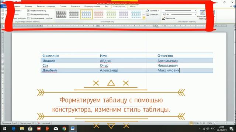
Task: Enable the Строка итогов checkbox
Action: [3, 14]
